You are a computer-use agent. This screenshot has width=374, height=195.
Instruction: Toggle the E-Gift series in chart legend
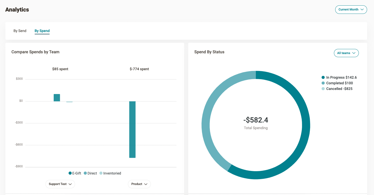[x=75, y=173]
